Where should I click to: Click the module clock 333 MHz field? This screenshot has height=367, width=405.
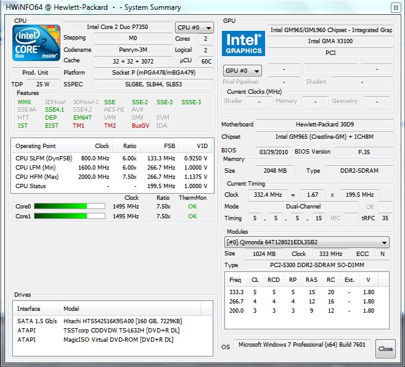click(330, 254)
